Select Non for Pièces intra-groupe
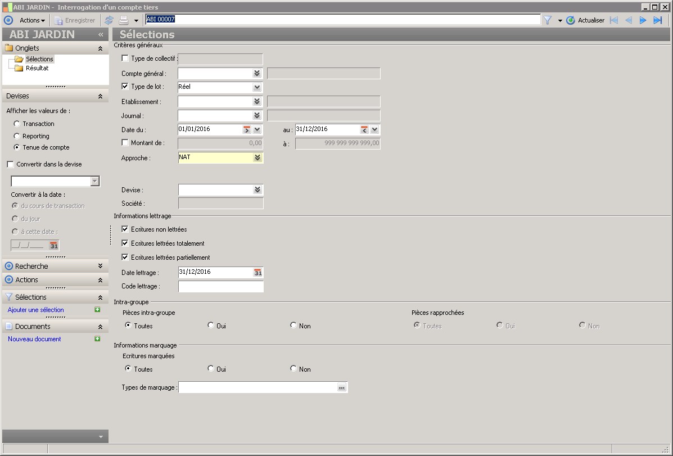Screen dimensions: 673x456 point(293,326)
